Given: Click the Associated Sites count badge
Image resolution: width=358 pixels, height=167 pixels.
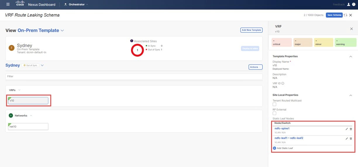Looking at the screenshot, I should [132, 41].
